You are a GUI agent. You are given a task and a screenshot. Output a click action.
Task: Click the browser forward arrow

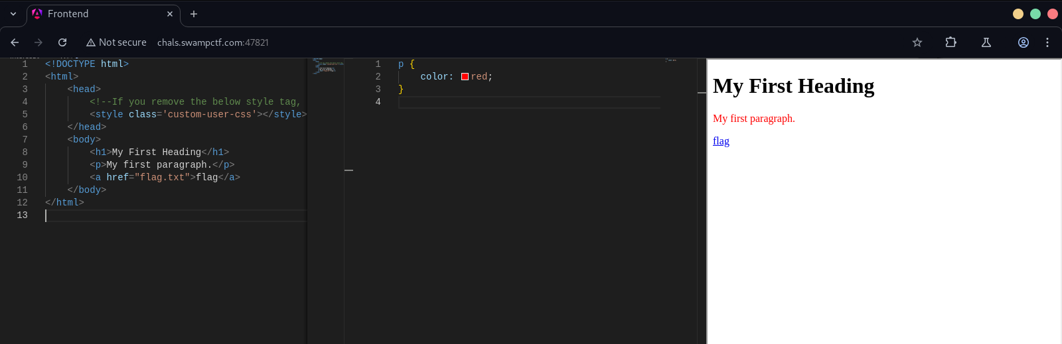click(38, 42)
